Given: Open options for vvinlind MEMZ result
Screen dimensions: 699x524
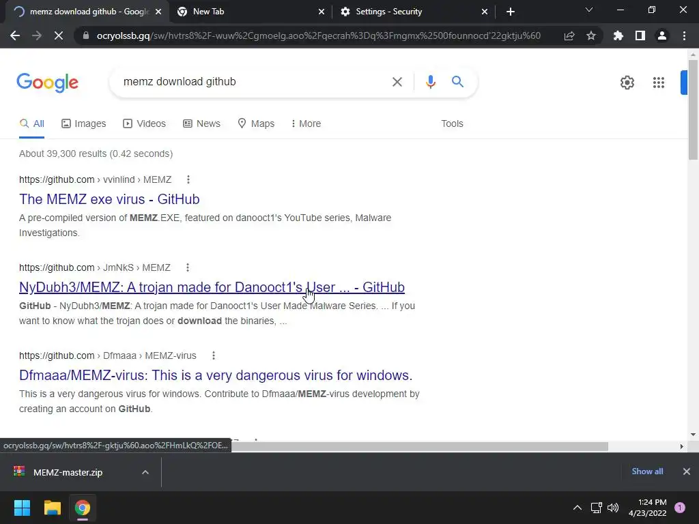Looking at the screenshot, I should [x=188, y=179].
